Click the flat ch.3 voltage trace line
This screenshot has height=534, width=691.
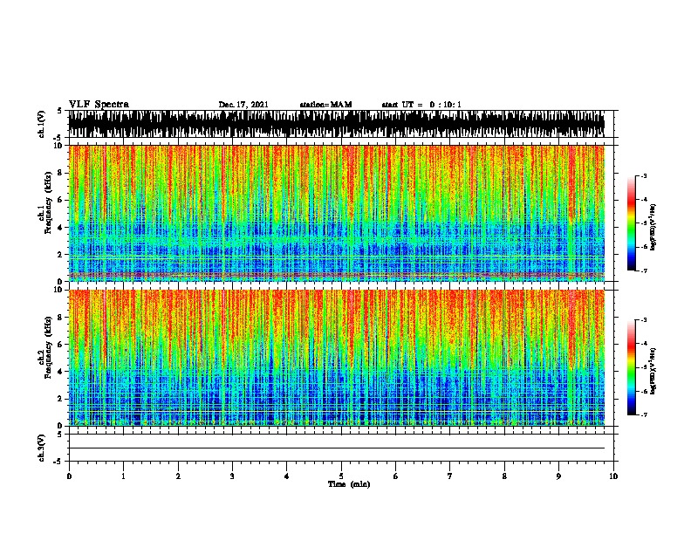coord(336,448)
